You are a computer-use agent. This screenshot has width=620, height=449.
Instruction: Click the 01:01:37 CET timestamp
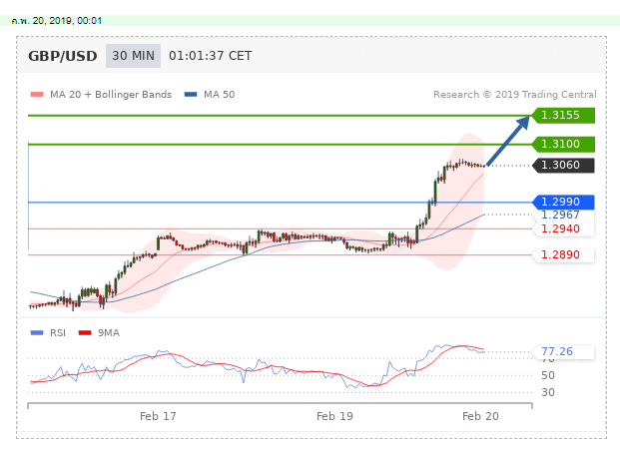[x=210, y=56]
